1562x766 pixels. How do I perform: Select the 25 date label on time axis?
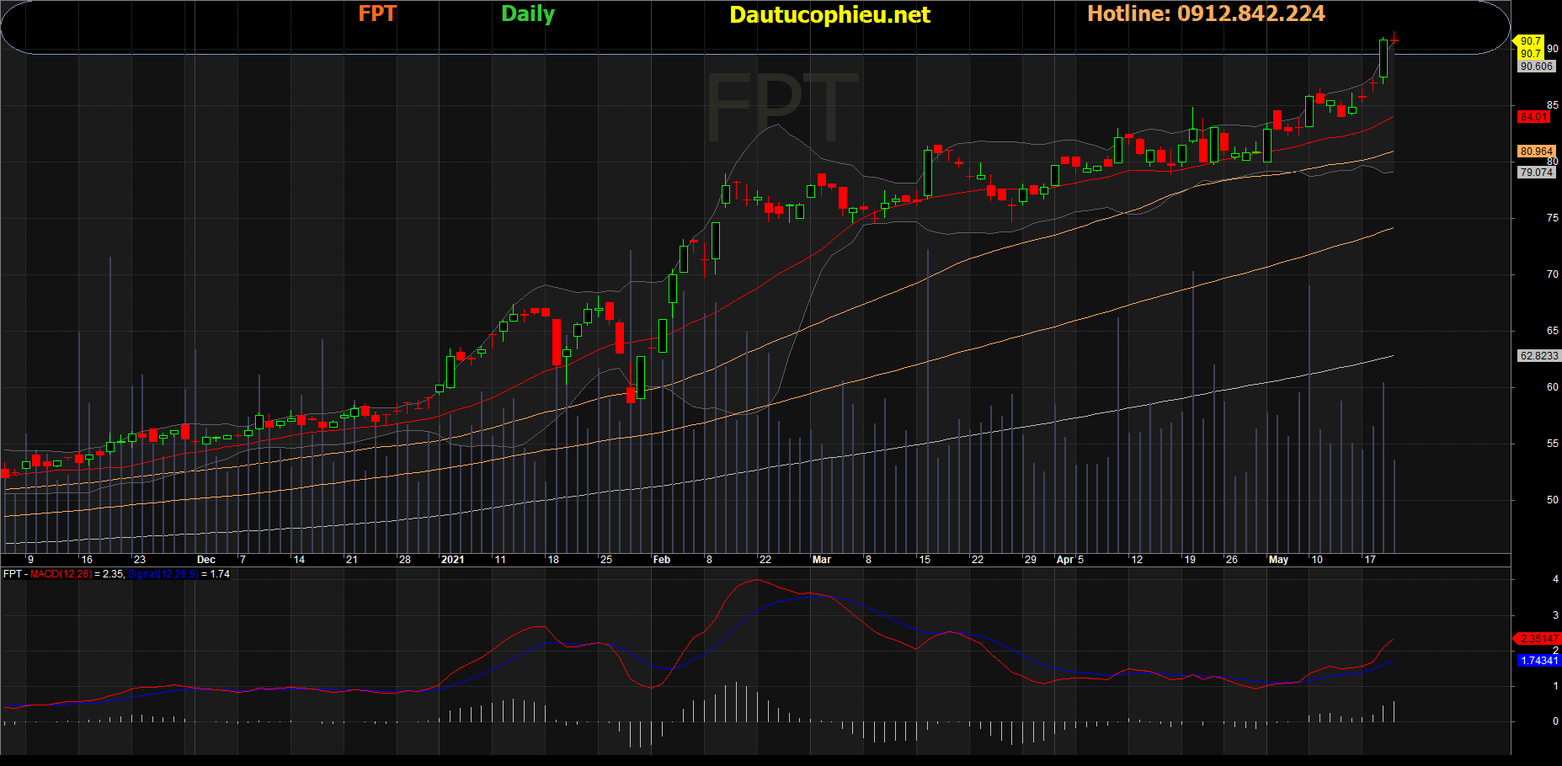(606, 560)
